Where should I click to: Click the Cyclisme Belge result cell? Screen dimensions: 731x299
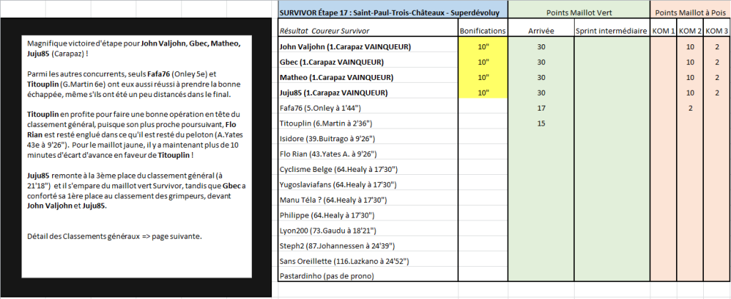(368, 168)
